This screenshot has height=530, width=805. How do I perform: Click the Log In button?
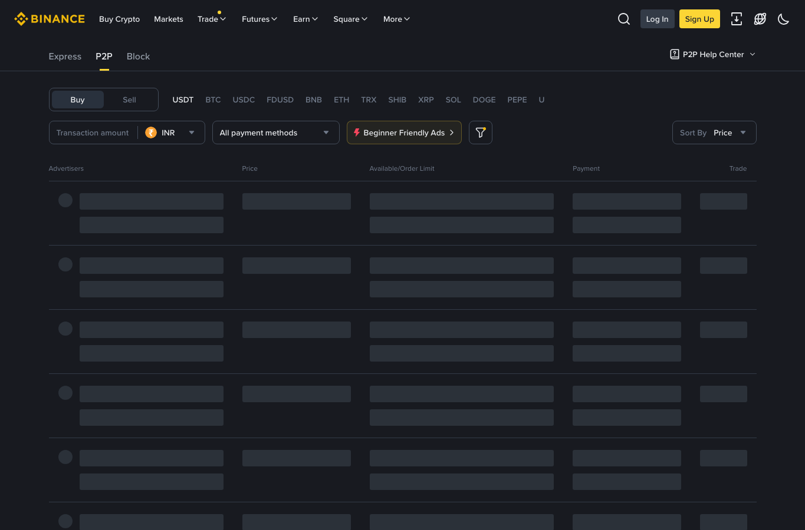pos(657,19)
